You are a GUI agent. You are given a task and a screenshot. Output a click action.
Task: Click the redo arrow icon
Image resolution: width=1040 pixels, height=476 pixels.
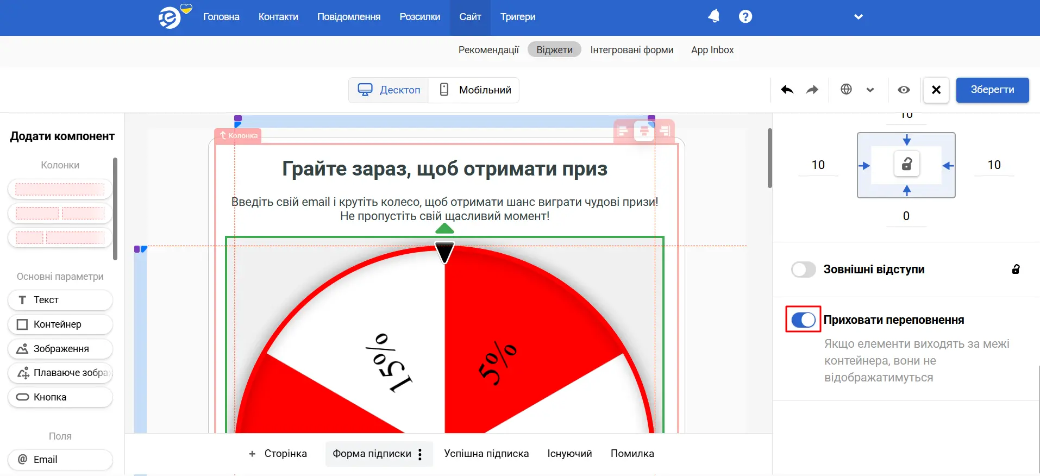[x=812, y=90]
